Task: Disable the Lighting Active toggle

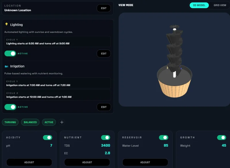Action: click(x=10, y=53)
